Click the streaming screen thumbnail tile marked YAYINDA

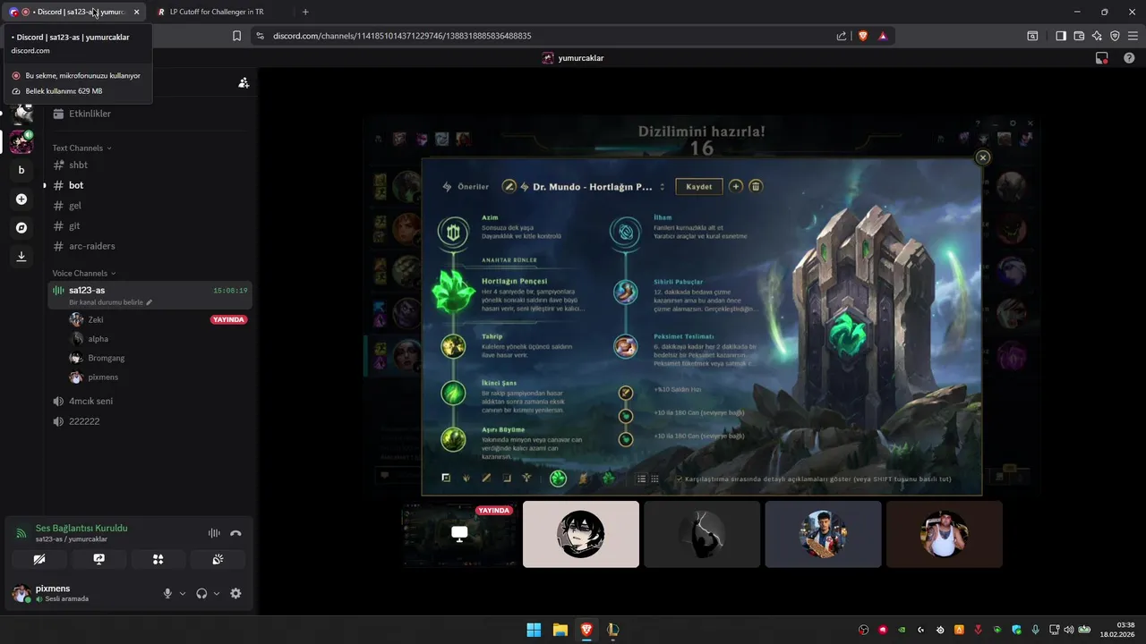pos(459,534)
